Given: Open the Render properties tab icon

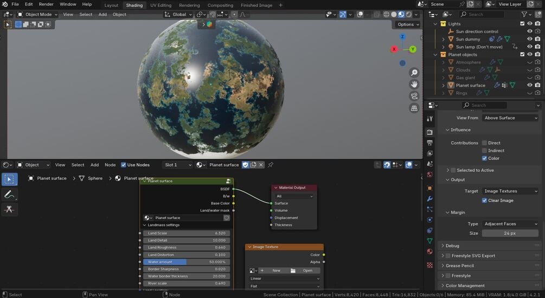Looking at the screenshot, I should pyautogui.click(x=429, y=132).
